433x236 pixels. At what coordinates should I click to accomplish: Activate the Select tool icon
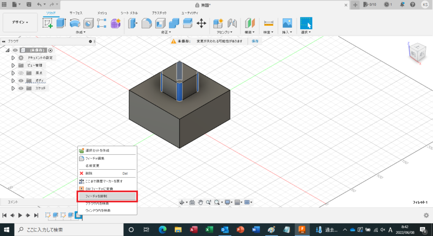[306, 23]
